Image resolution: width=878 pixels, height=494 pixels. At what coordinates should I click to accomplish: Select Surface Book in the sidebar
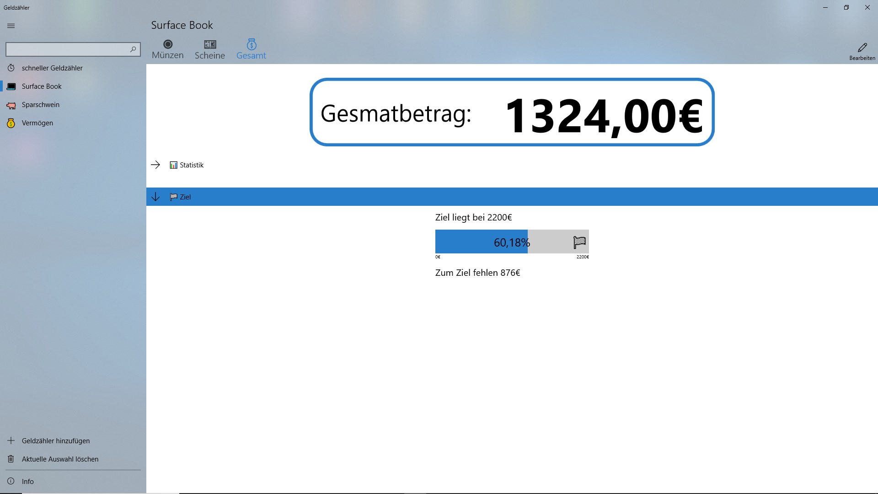42,86
